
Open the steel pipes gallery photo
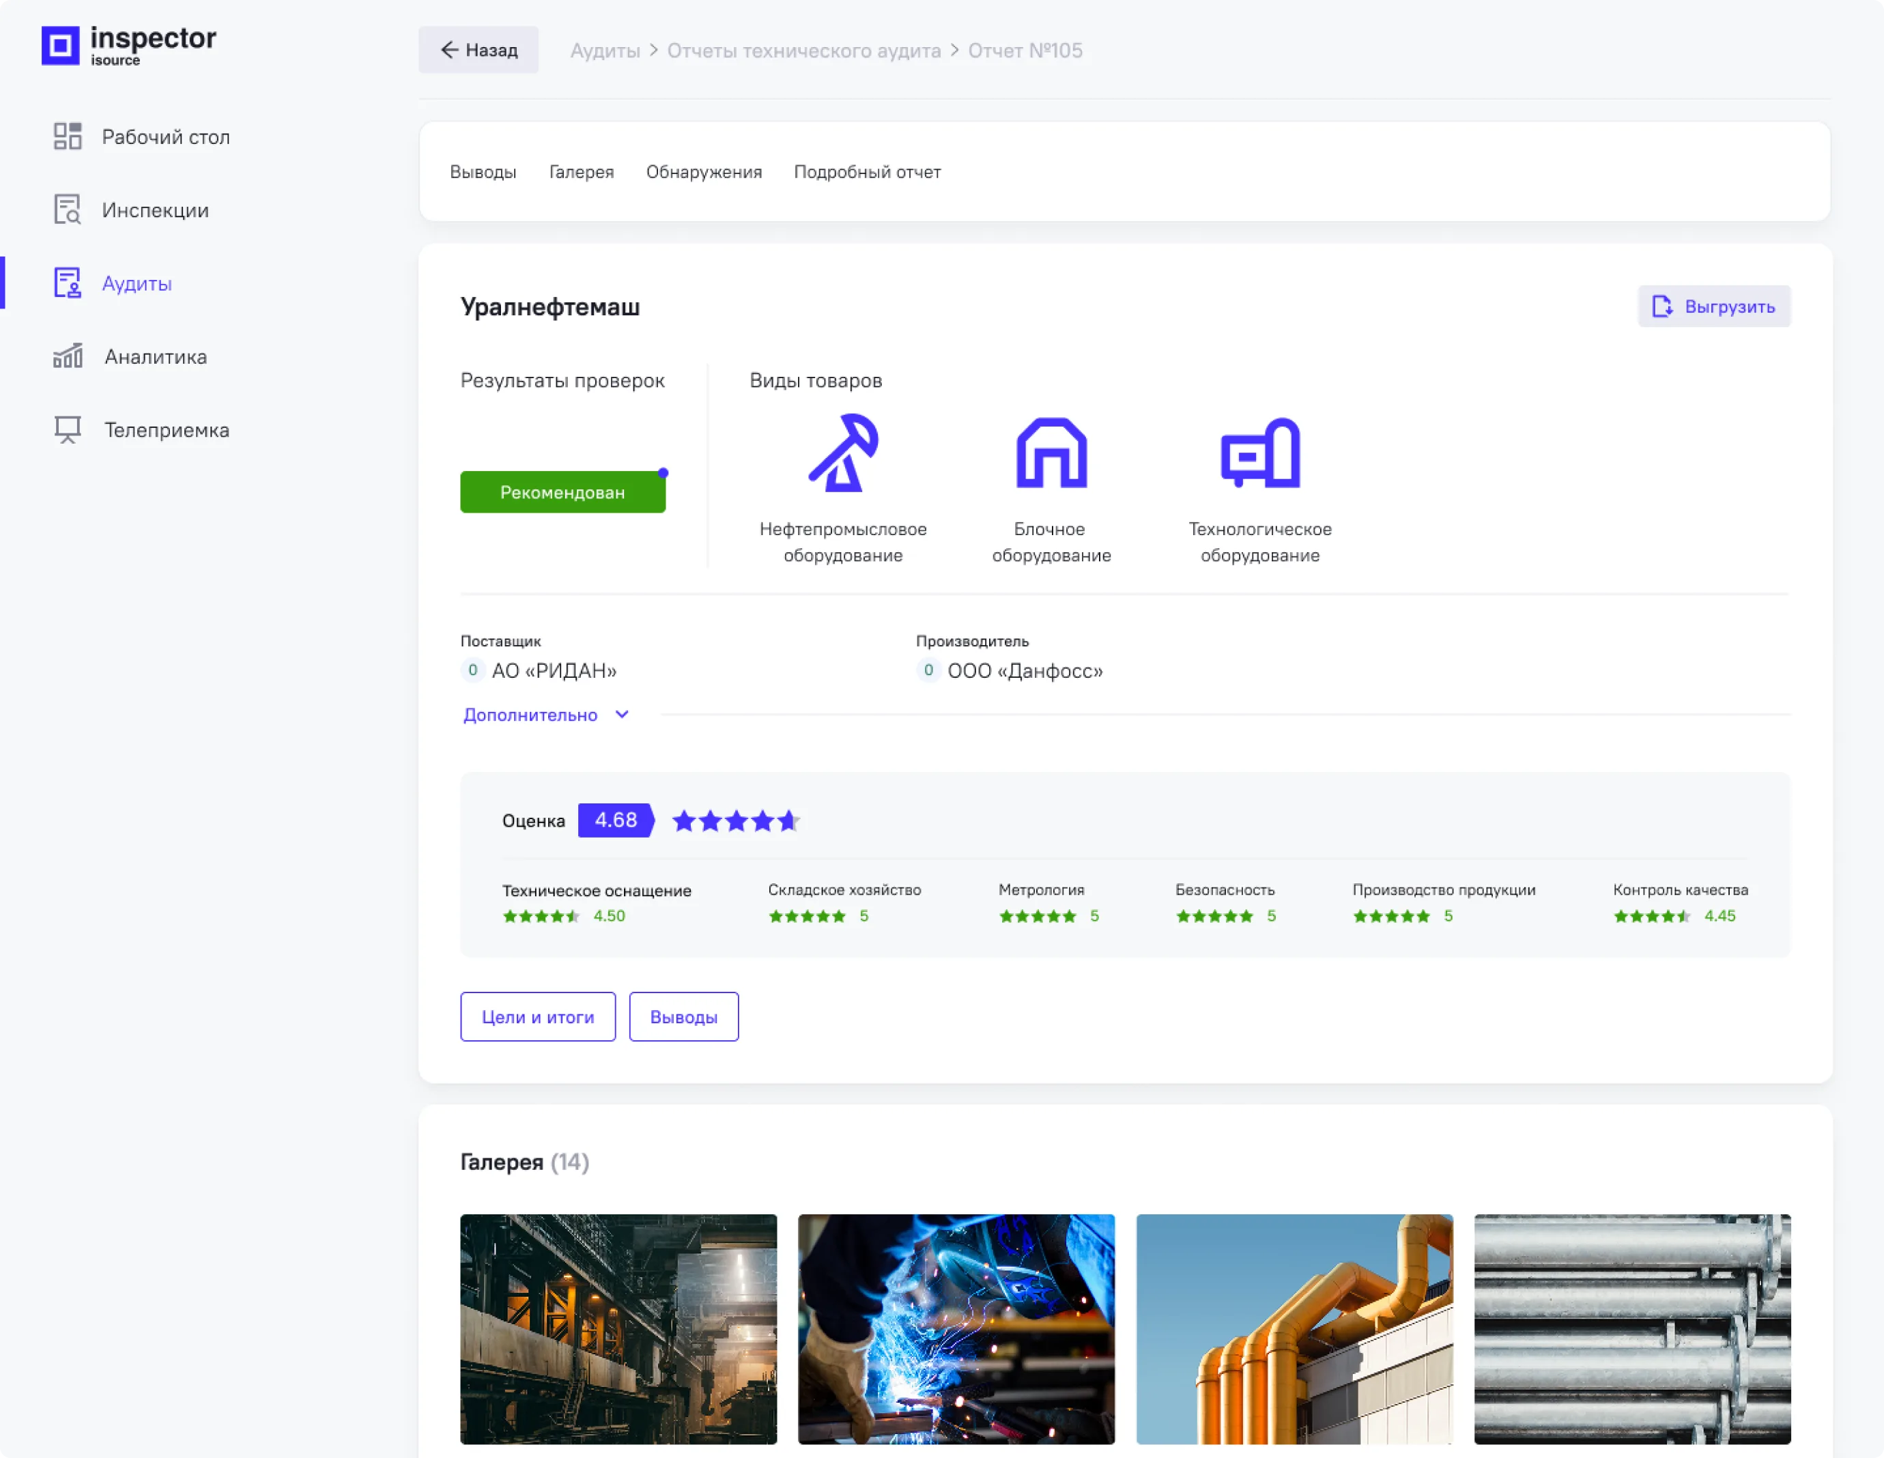click(x=1632, y=1328)
